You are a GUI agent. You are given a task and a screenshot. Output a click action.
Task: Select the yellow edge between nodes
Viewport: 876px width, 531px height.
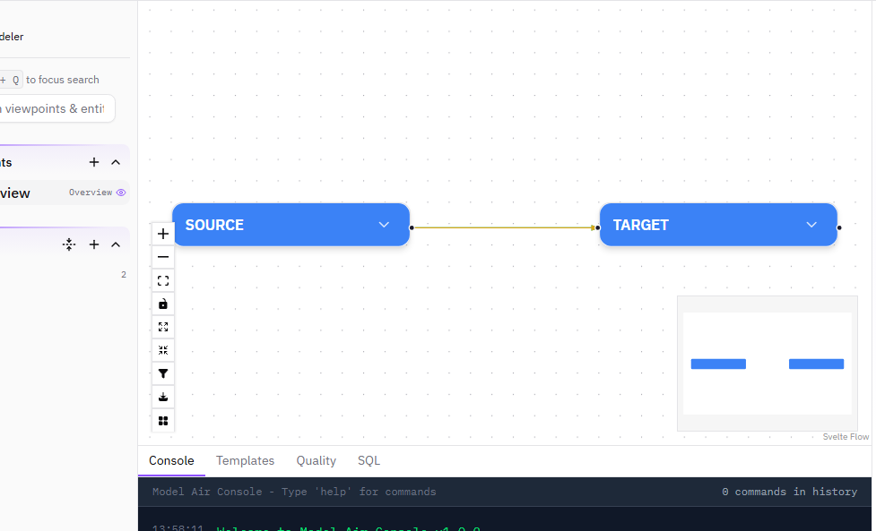tap(503, 227)
